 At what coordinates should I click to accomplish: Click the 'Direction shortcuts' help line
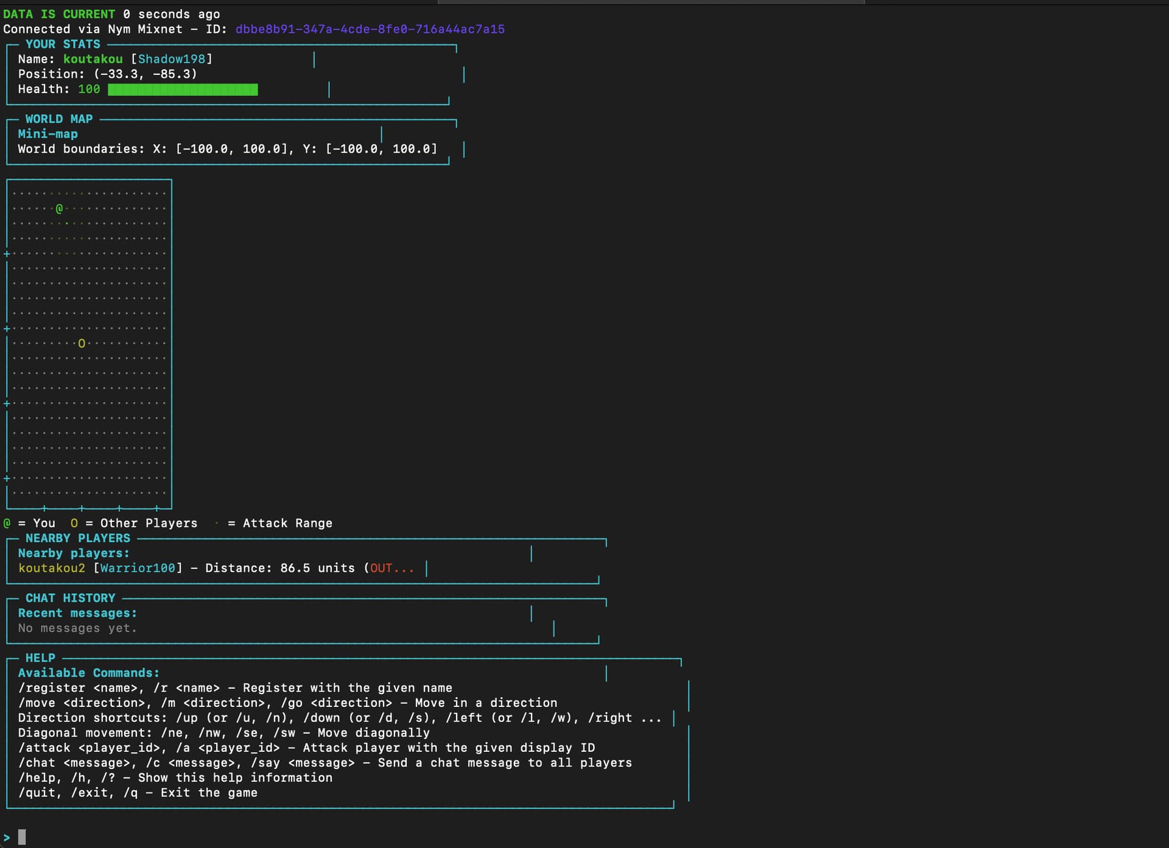click(340, 718)
